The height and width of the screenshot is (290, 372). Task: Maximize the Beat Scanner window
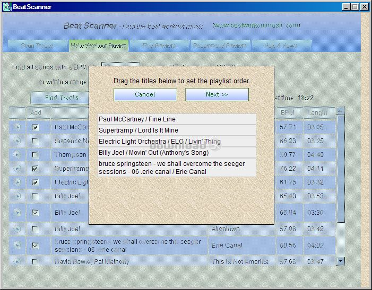[355, 7]
